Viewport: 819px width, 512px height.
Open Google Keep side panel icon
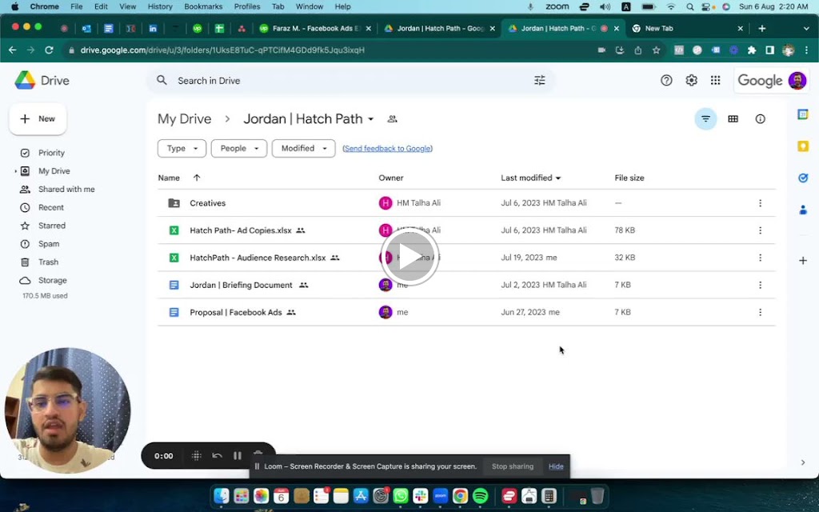pyautogui.click(x=803, y=146)
